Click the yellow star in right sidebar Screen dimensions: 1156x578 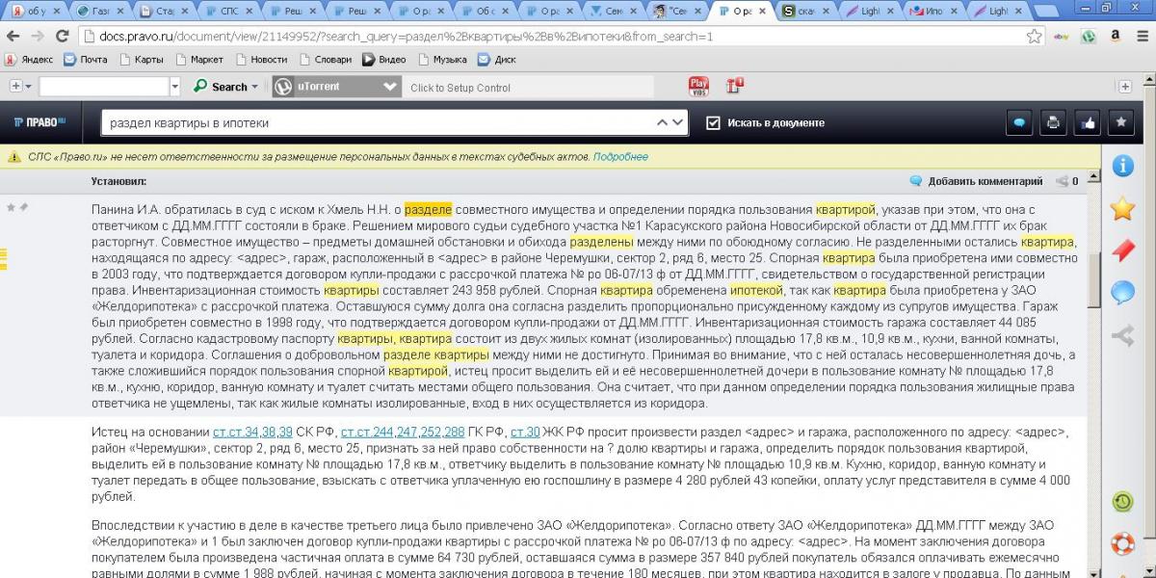pos(1122,208)
